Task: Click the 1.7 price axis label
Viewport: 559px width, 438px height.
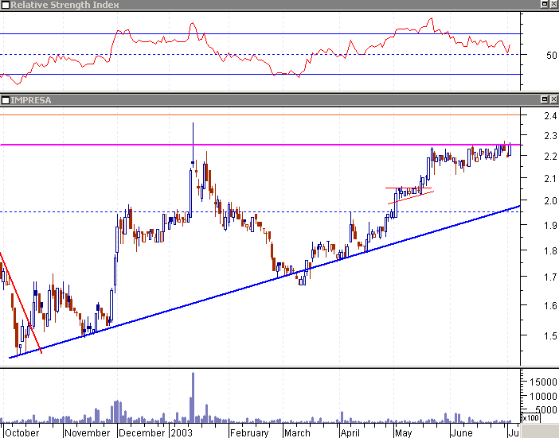Action: click(550, 277)
